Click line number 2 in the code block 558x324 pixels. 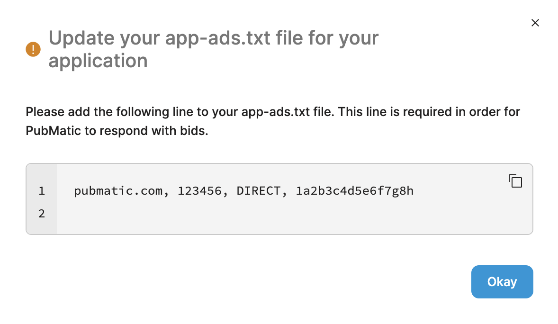[x=41, y=214]
